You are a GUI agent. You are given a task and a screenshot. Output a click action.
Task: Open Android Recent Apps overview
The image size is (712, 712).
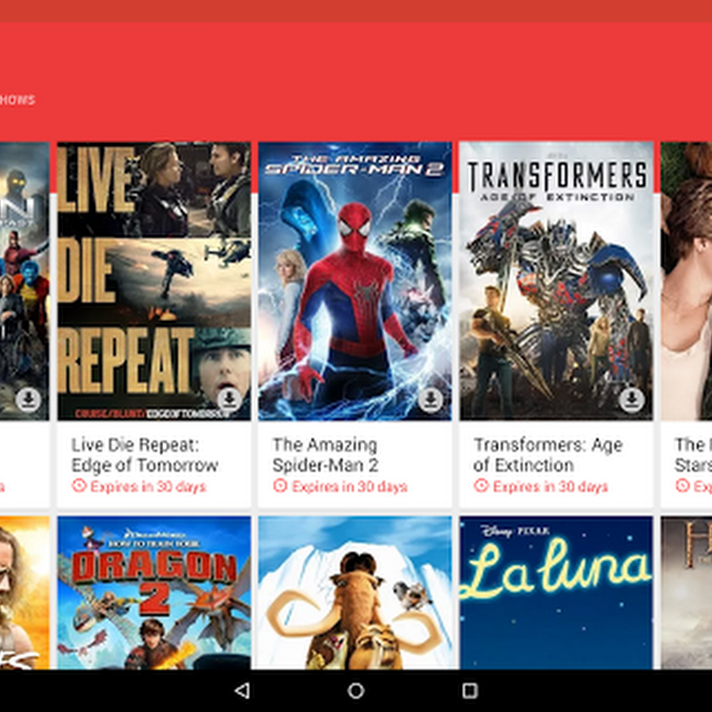[x=470, y=691]
